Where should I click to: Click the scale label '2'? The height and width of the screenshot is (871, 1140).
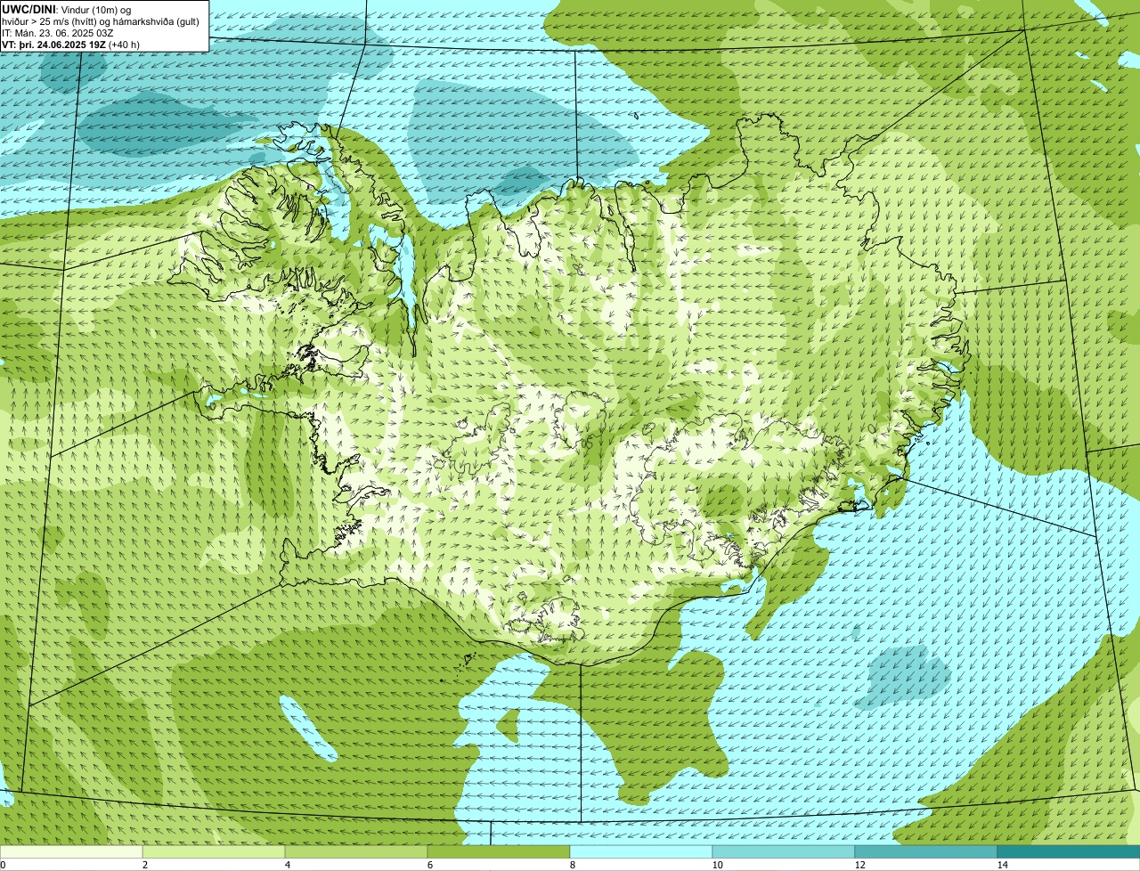pos(144,865)
